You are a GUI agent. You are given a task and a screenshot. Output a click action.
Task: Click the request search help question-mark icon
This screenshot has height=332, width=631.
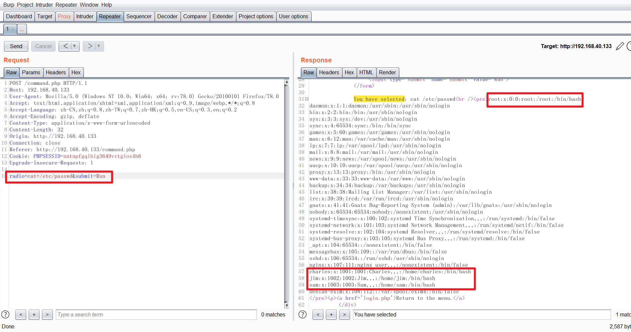[x=5, y=314]
